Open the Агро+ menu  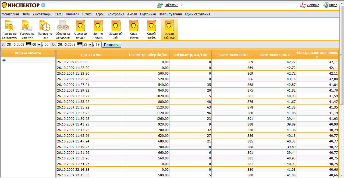click(x=100, y=14)
